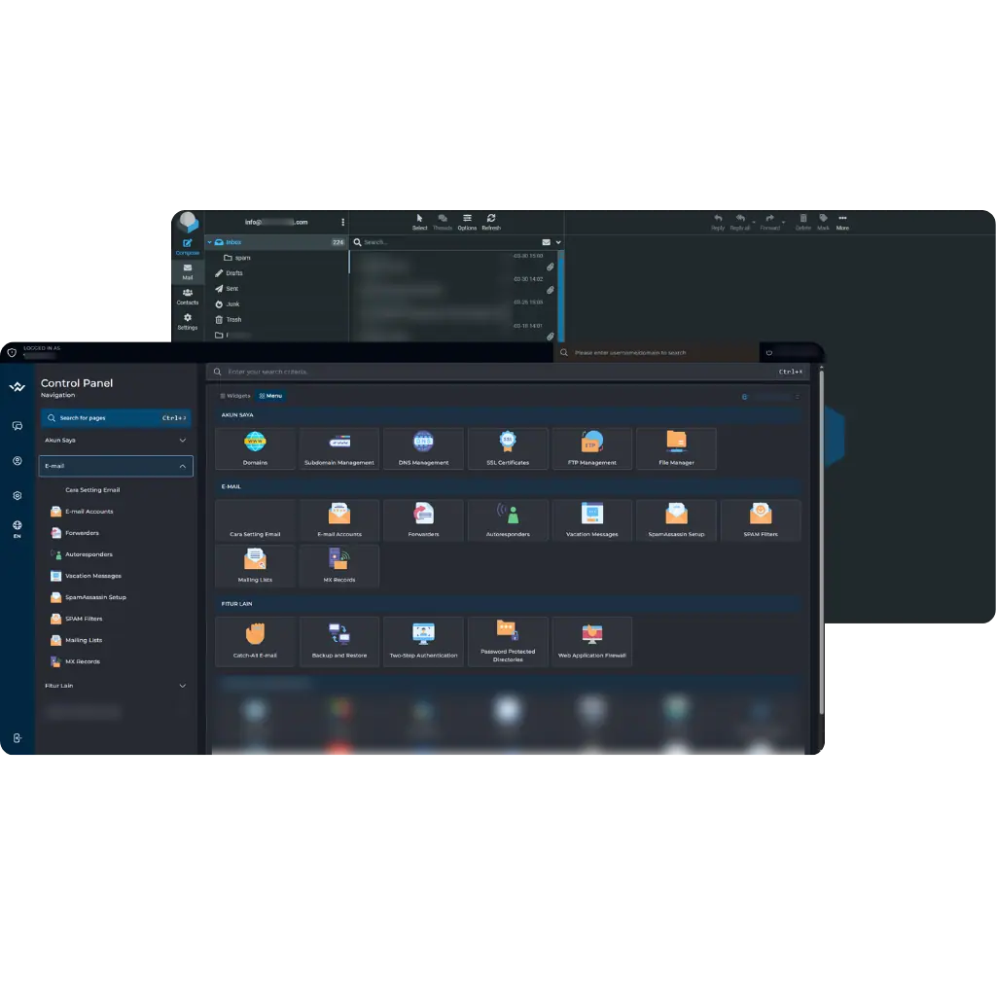996x996 pixels.
Task: Click logout icon at sidebar bottom
Action: point(18,737)
